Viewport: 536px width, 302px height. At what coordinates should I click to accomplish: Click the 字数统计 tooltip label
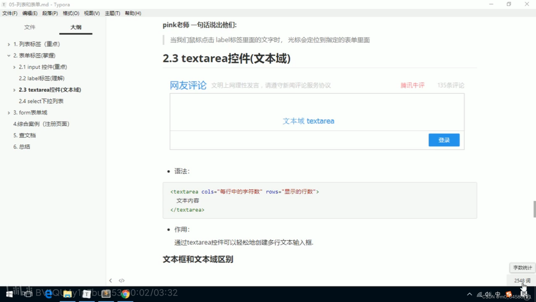pyautogui.click(x=522, y=268)
